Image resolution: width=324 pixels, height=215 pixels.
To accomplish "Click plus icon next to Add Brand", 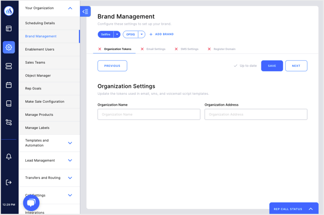I will tap(151, 34).
